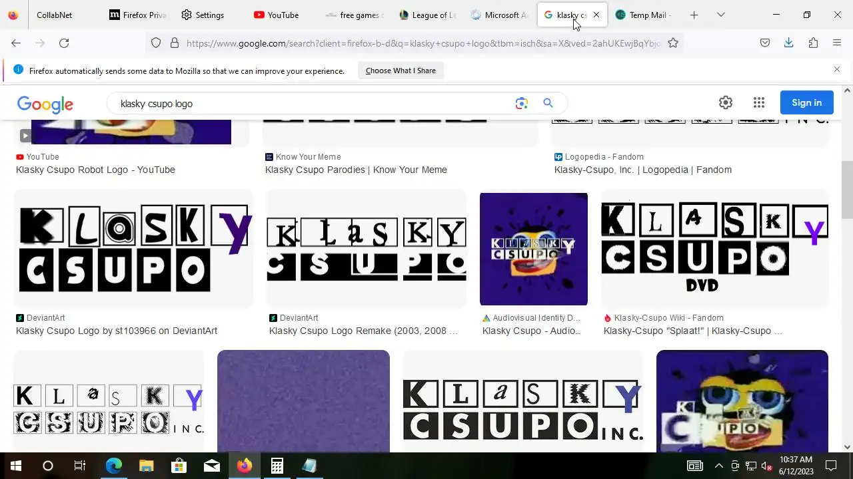Image resolution: width=853 pixels, height=479 pixels.
Task: Click the page vertical scrollbar thumb
Action: click(847, 190)
